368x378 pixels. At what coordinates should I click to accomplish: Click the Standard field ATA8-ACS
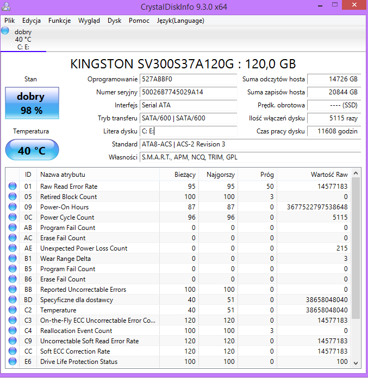[251, 144]
